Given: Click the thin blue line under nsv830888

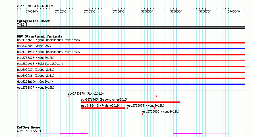Looking at the screenshot, I should [131, 48].
